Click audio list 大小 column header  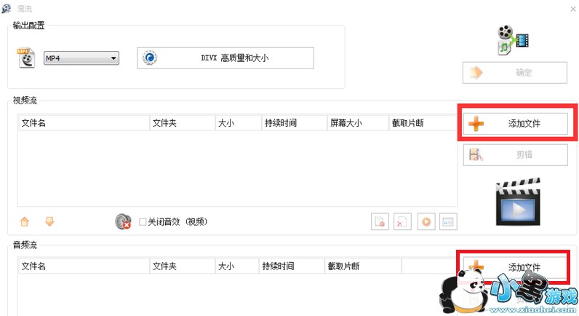point(237,266)
